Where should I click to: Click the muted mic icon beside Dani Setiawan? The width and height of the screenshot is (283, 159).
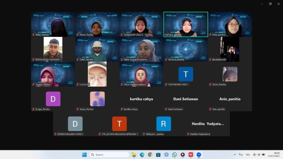(166, 109)
